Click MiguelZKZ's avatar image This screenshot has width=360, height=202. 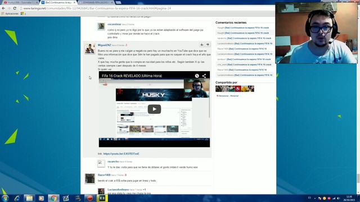90,48
